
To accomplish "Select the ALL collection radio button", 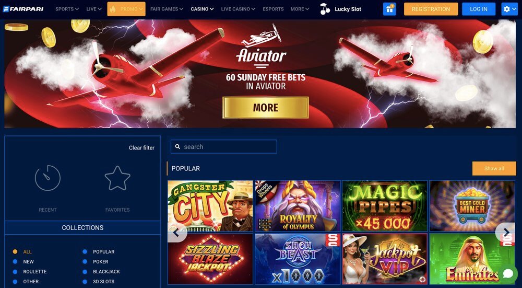I will click(15, 251).
